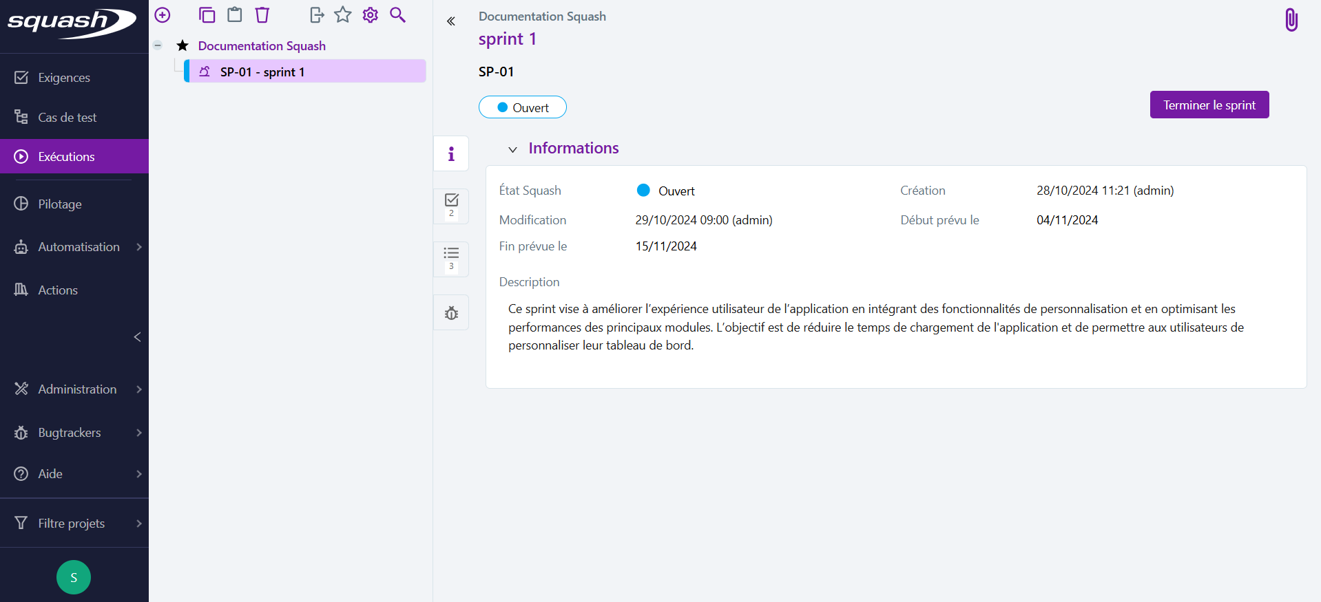Open the bug issues tab icon
1321x602 pixels.
tap(451, 313)
